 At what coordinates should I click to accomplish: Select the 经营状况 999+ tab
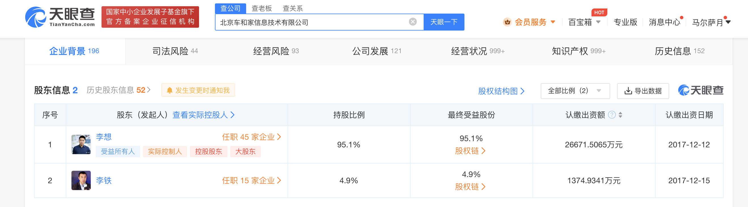478,51
